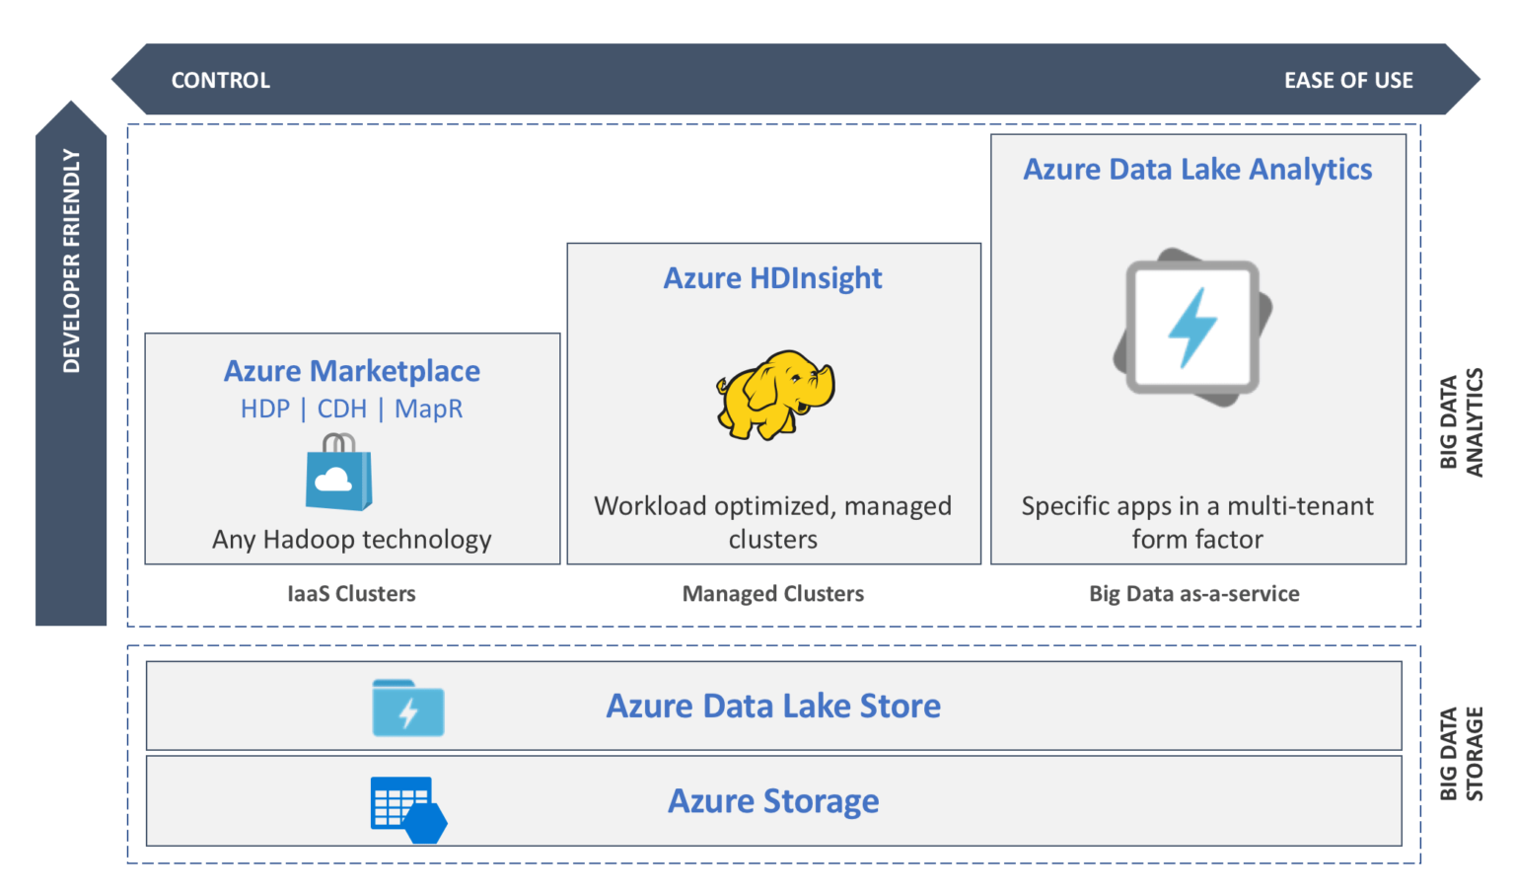
Task: Select the MapR option in Azure Marketplace
Action: click(428, 408)
